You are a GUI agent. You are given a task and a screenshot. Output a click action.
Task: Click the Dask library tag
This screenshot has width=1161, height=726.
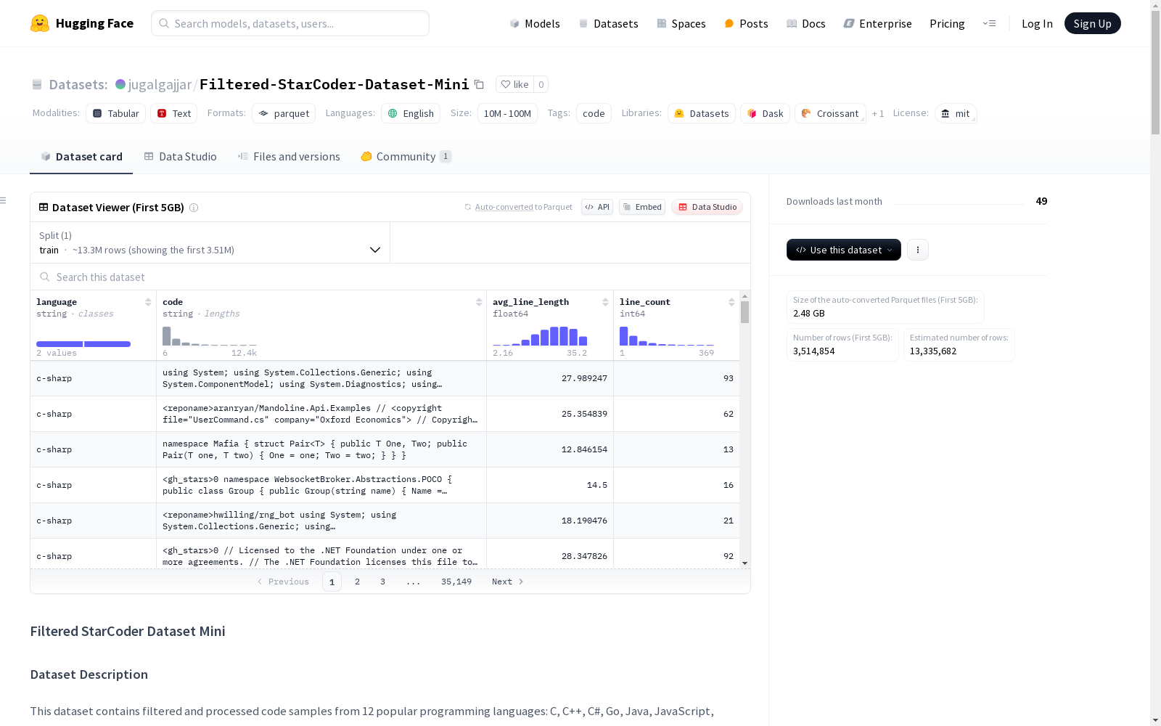pos(766,113)
